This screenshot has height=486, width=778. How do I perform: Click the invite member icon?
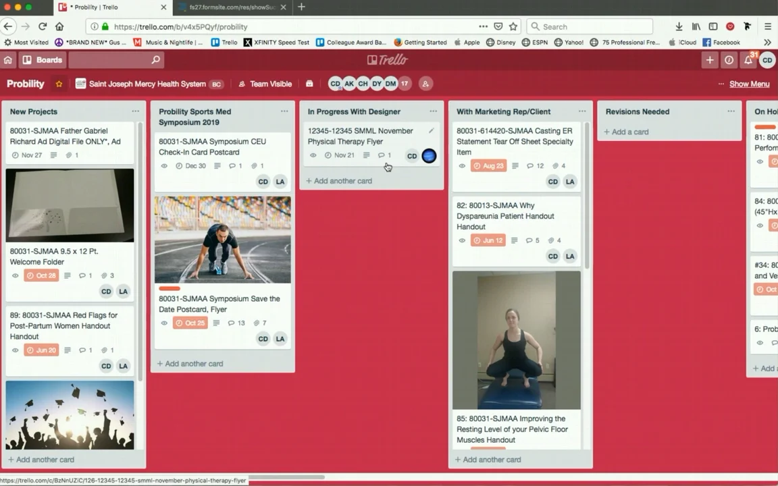[425, 84]
